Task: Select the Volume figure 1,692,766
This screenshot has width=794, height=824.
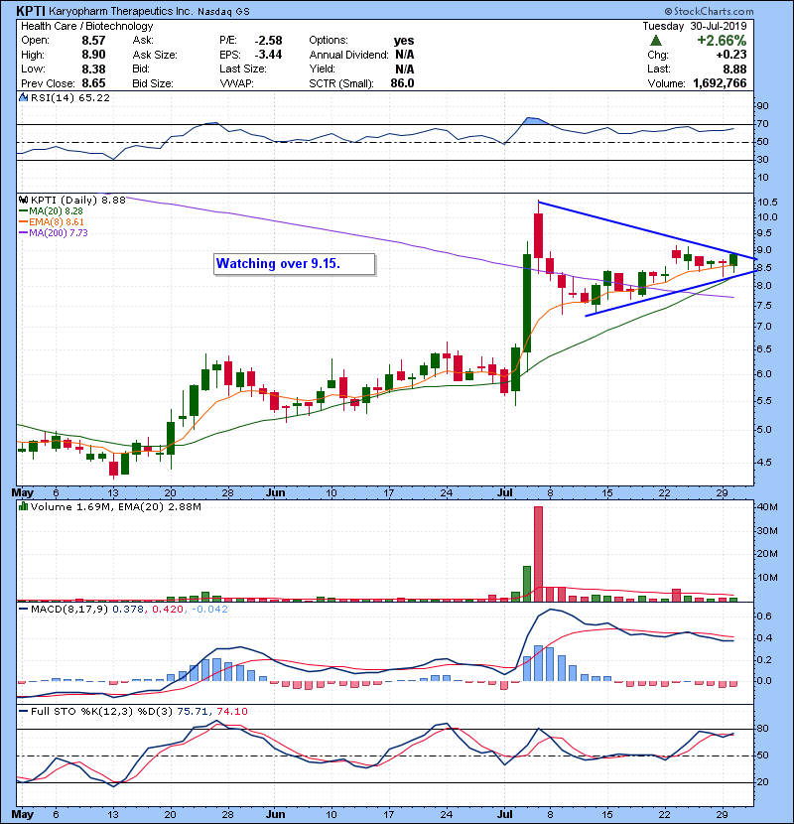Action: pyautogui.click(x=720, y=83)
